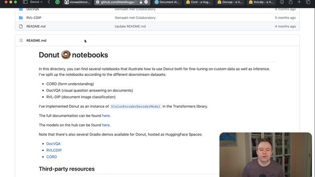The height and width of the screenshot is (177, 315).
Task: Open the models on hub 'here' link
Action: click(106, 125)
